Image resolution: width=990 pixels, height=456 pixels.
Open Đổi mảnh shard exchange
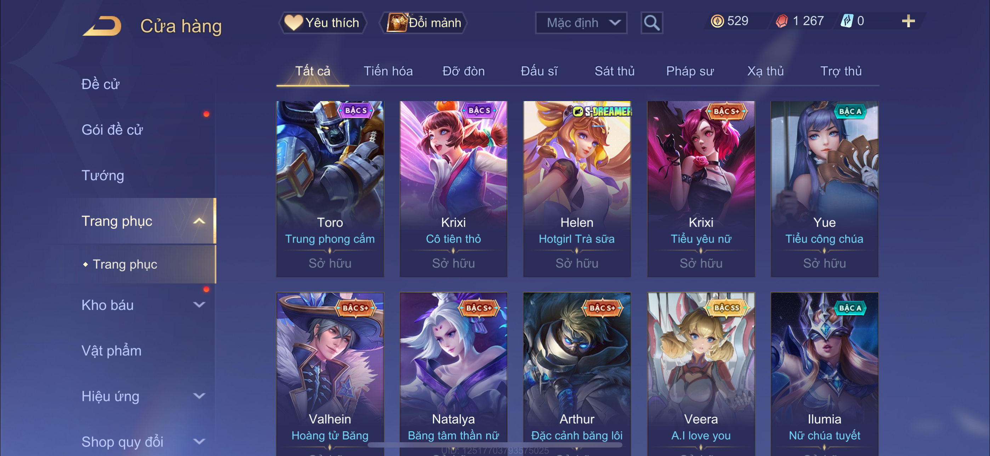pos(423,23)
